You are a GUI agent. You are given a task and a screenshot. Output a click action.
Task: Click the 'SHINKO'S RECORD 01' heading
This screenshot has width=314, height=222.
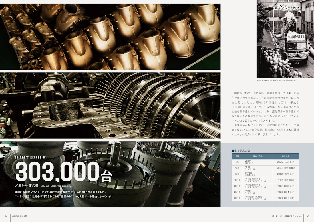pos(31,157)
